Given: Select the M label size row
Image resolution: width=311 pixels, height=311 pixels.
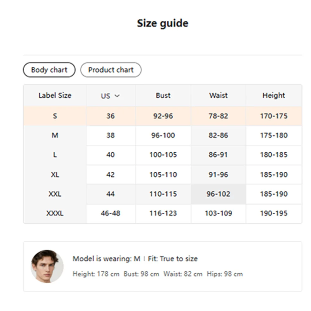Looking at the screenshot, I should [55, 135].
